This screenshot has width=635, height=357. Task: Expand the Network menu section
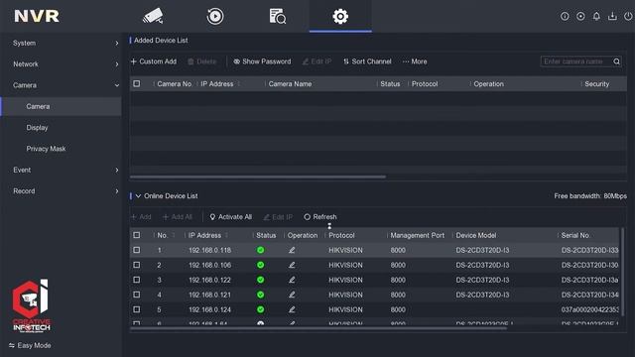click(x=61, y=63)
